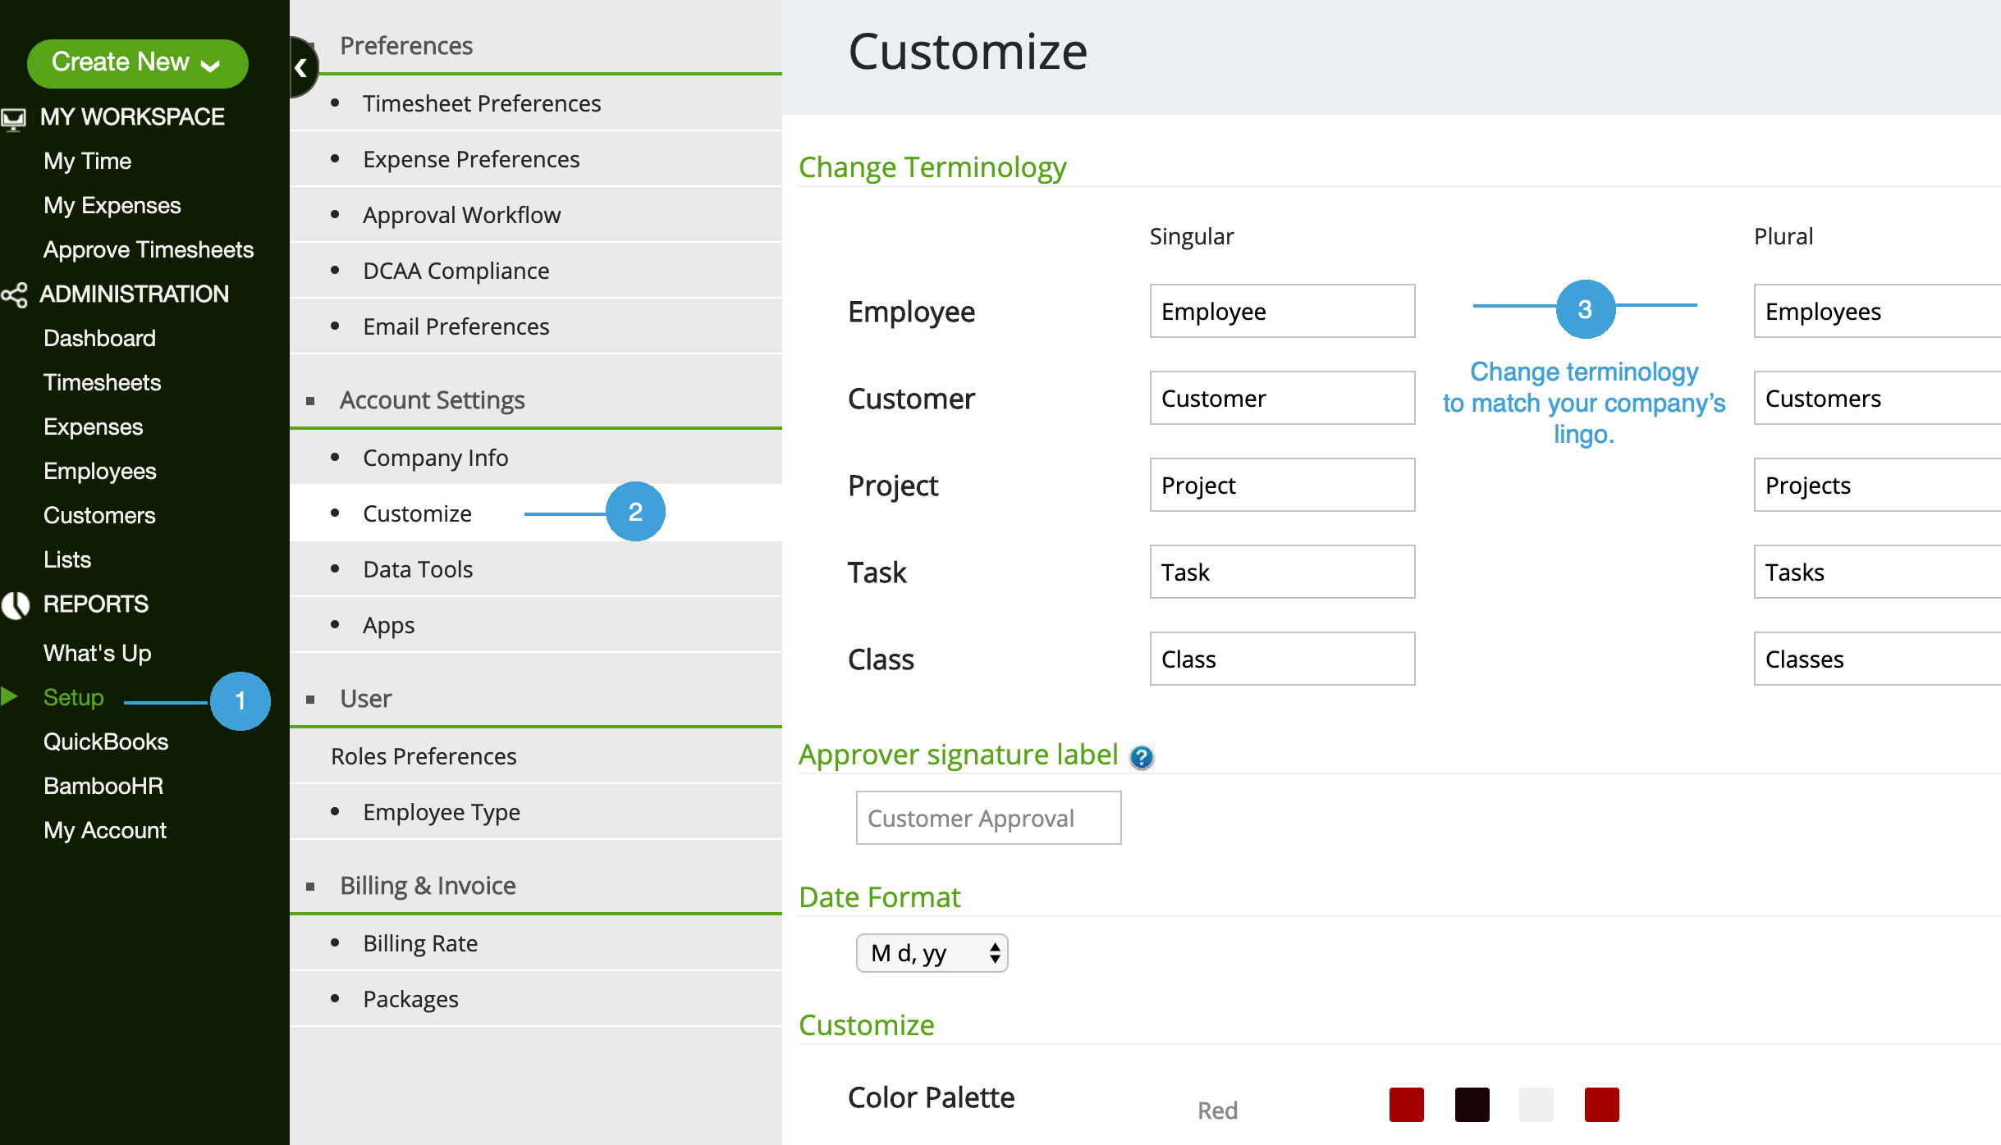The height and width of the screenshot is (1145, 2001).
Task: Pick the black color swatch
Action: (1472, 1104)
